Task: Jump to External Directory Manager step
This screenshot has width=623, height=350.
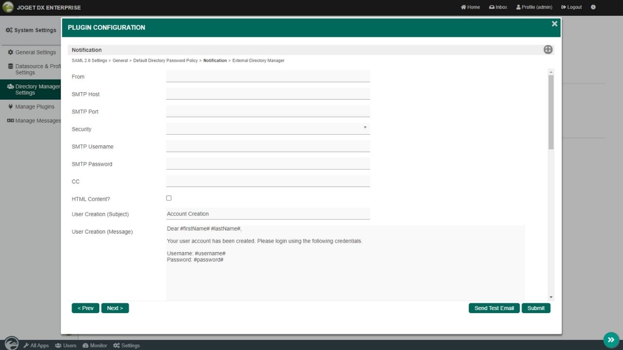Action: pyautogui.click(x=258, y=61)
